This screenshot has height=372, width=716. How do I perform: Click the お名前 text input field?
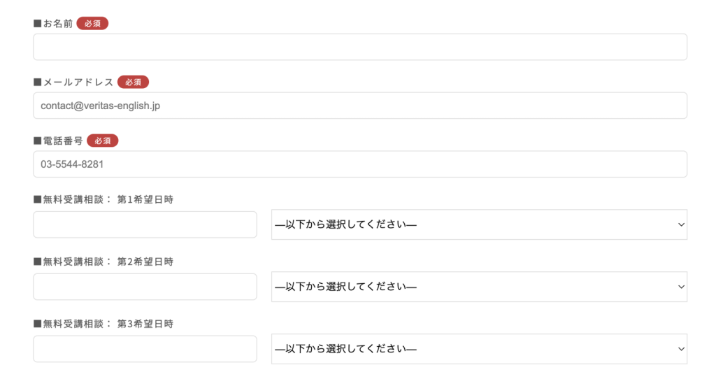[359, 47]
